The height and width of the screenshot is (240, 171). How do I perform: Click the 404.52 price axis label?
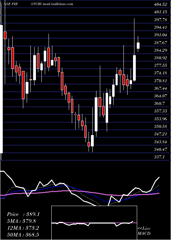(x=160, y=4)
